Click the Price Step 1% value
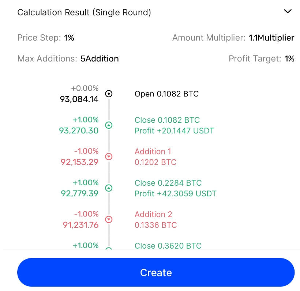 tap(69, 38)
